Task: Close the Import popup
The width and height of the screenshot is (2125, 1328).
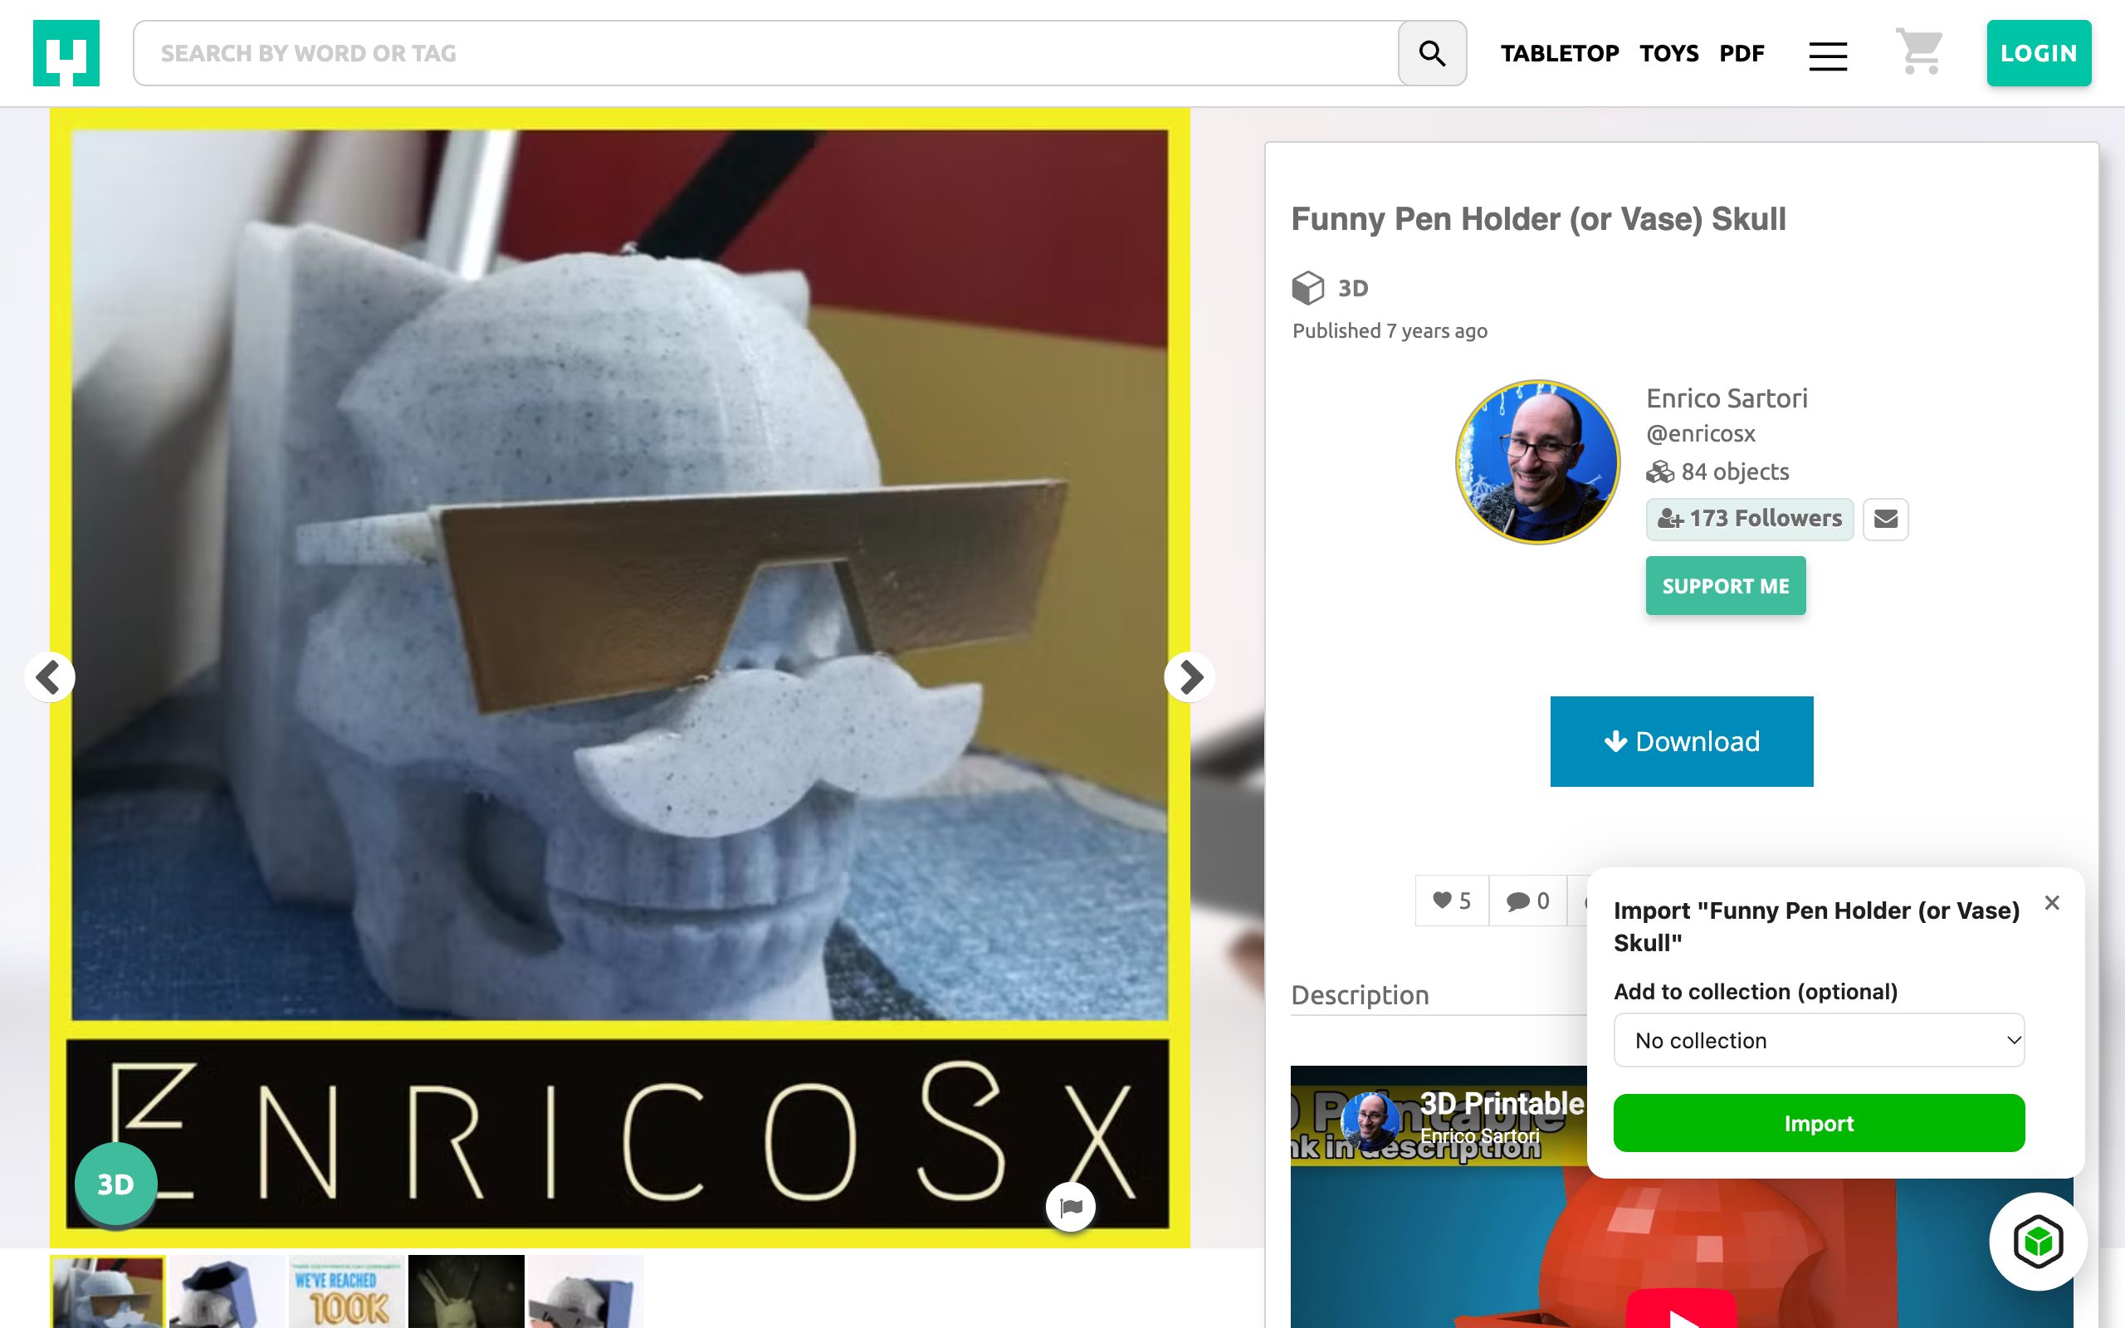Action: tap(2051, 902)
